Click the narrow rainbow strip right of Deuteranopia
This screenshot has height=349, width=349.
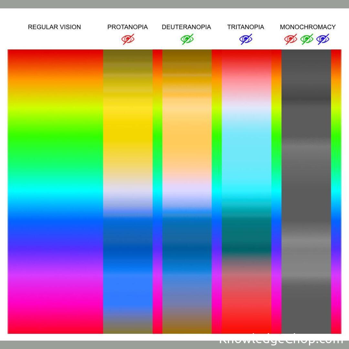(x=217, y=191)
